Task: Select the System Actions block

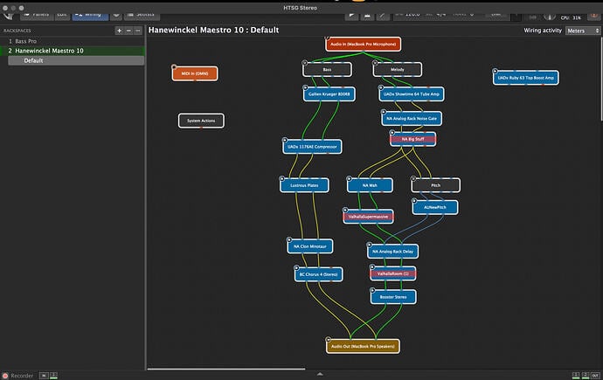Action: (x=201, y=121)
